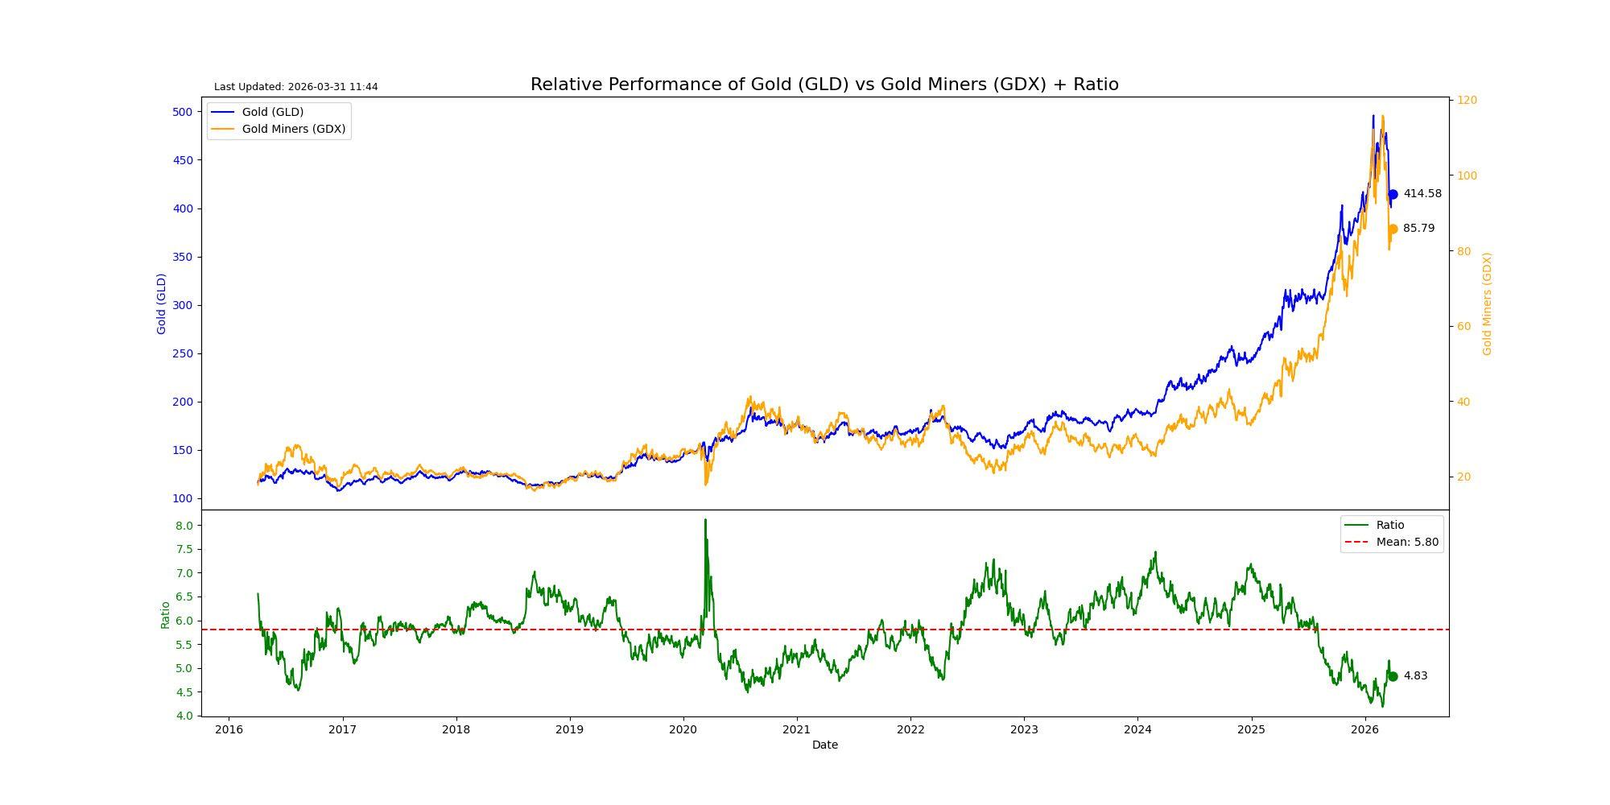Click the Gold (GLD) y-axis label

point(161,303)
